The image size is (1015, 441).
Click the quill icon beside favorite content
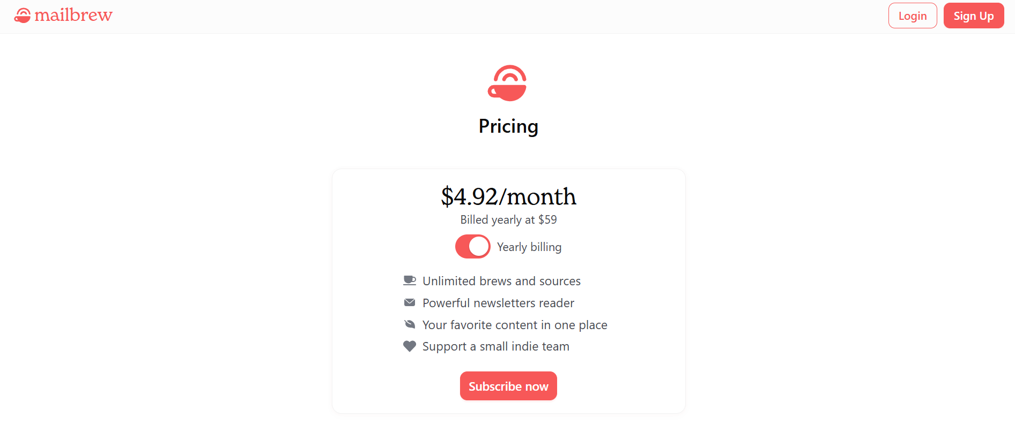[410, 324]
